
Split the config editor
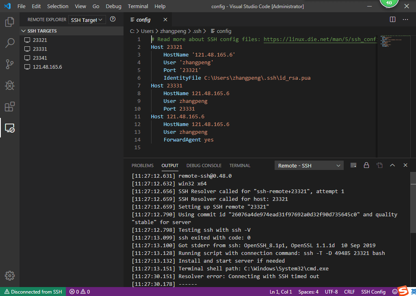(392, 19)
